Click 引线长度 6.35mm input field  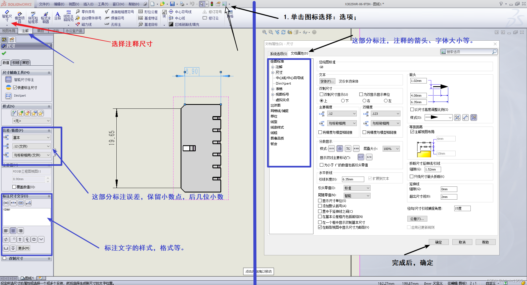tap(353, 179)
